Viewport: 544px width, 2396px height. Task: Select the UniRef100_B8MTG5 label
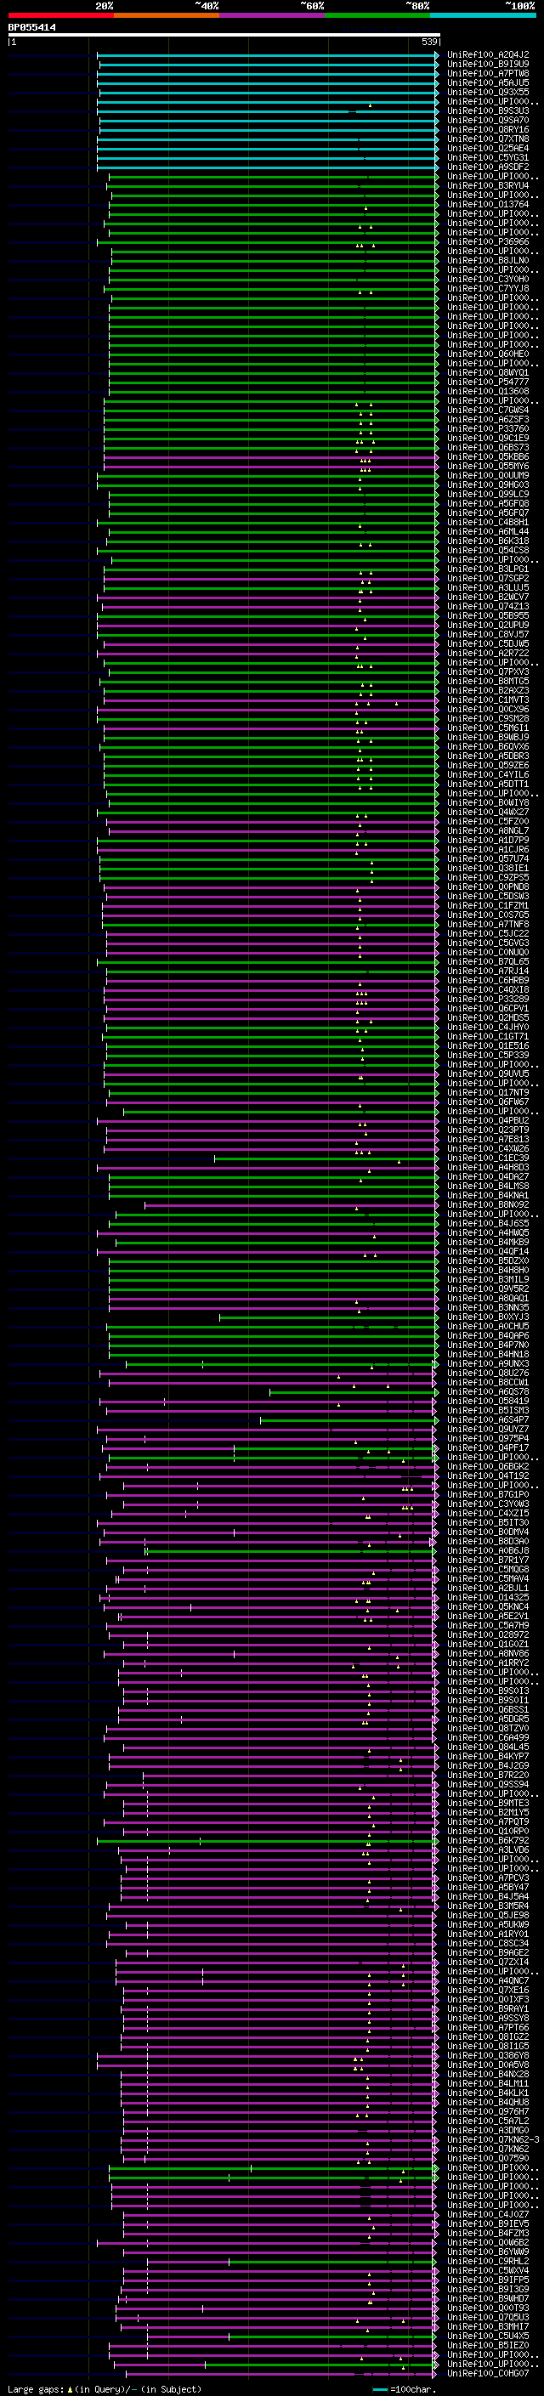point(488,681)
